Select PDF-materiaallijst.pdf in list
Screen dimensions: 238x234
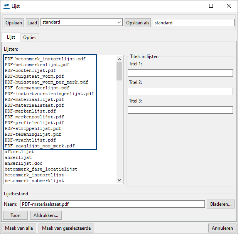pos(34,99)
